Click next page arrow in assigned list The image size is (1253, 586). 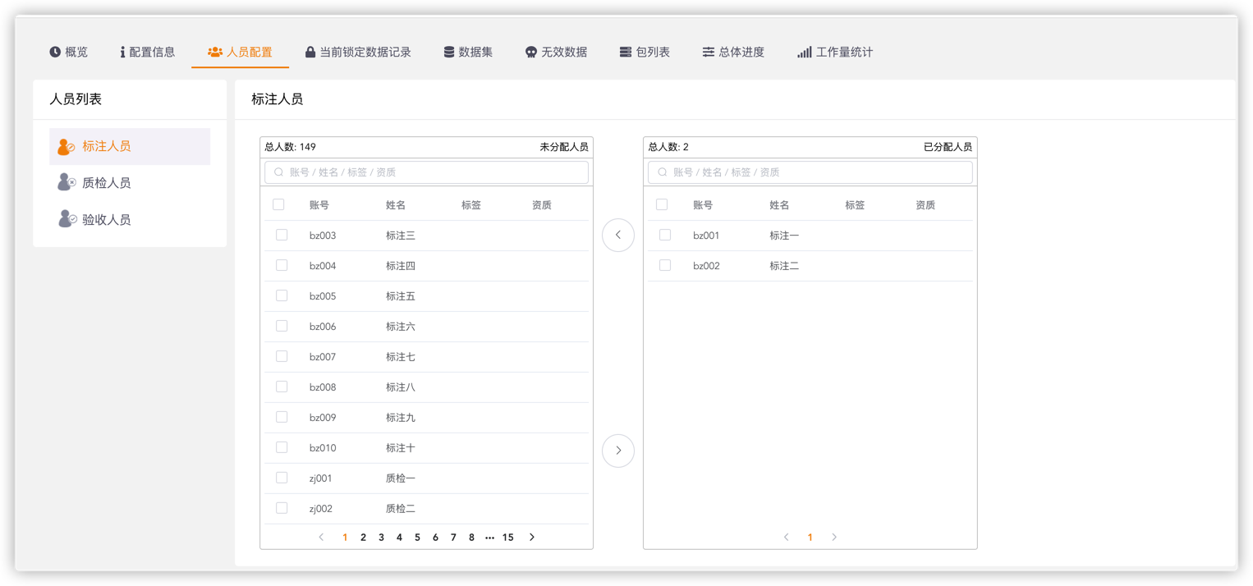click(834, 538)
